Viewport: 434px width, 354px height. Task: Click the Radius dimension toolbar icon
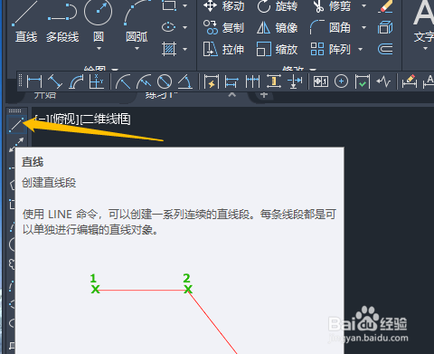(123, 81)
